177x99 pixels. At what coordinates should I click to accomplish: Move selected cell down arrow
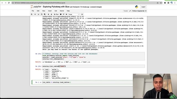pyautogui.click(x=51, y=14)
